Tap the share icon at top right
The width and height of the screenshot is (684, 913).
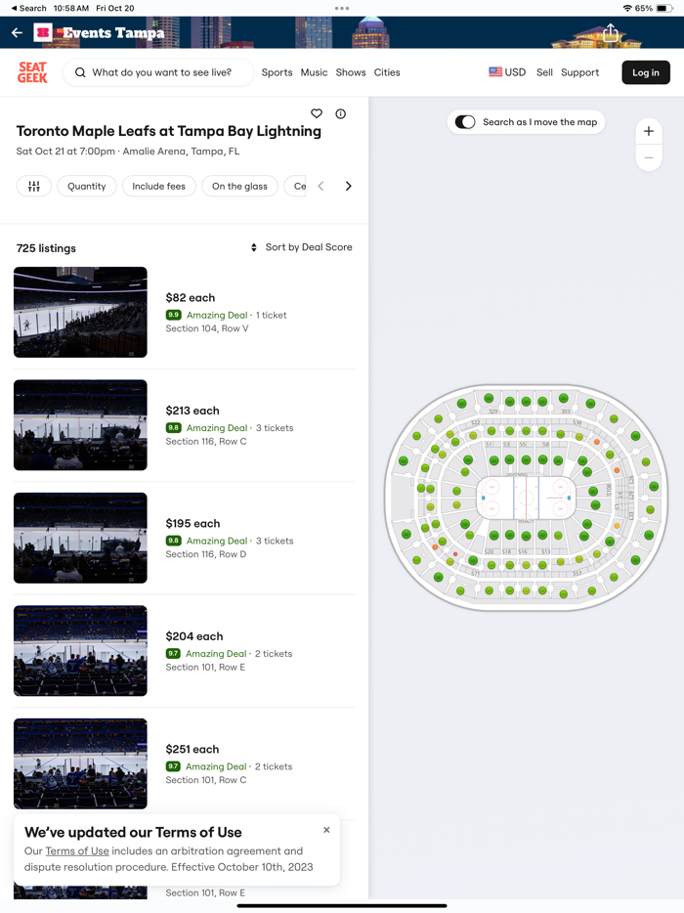[611, 33]
